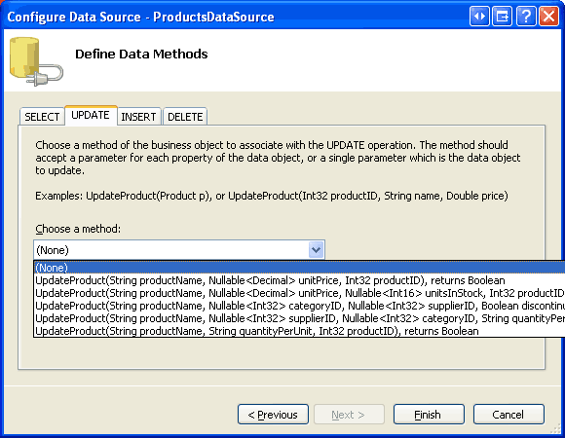Close the Configure Data Source dialog

548,17
